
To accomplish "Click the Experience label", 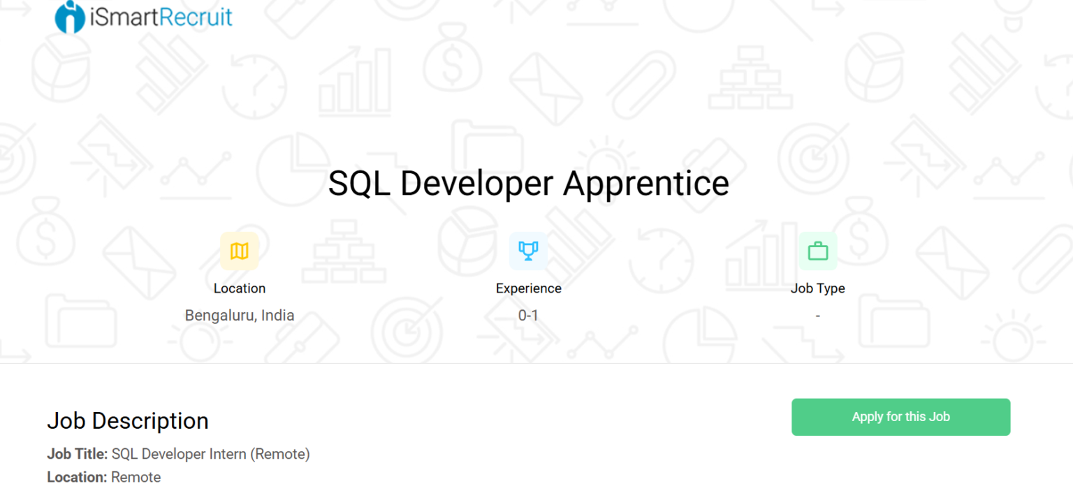I will [529, 288].
